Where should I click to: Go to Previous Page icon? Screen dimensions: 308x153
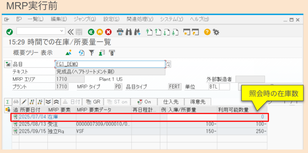coord(158,32)
